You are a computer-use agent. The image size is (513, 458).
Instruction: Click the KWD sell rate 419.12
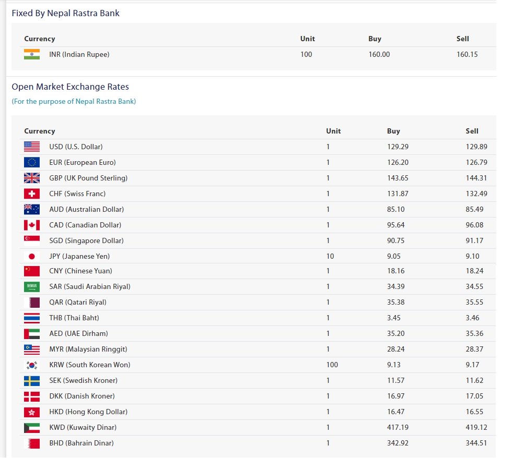pos(476,427)
